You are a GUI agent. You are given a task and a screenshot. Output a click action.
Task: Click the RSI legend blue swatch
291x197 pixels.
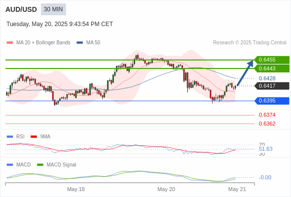[x=10, y=137]
